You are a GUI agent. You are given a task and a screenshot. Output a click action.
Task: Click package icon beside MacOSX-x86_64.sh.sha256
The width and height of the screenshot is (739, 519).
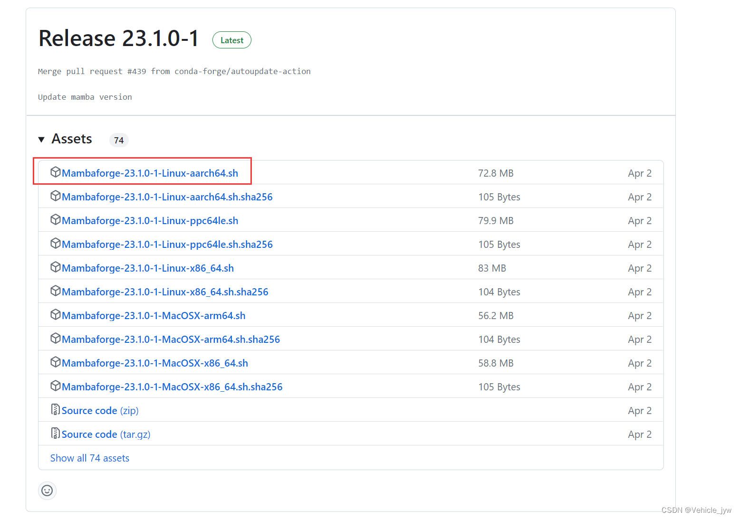(x=56, y=386)
